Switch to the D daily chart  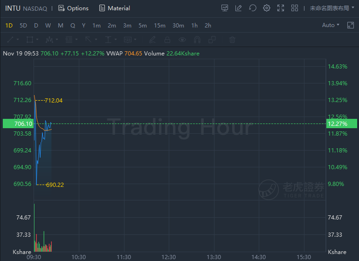click(x=36, y=26)
